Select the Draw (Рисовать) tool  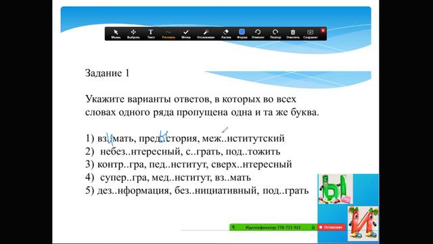[x=168, y=34]
